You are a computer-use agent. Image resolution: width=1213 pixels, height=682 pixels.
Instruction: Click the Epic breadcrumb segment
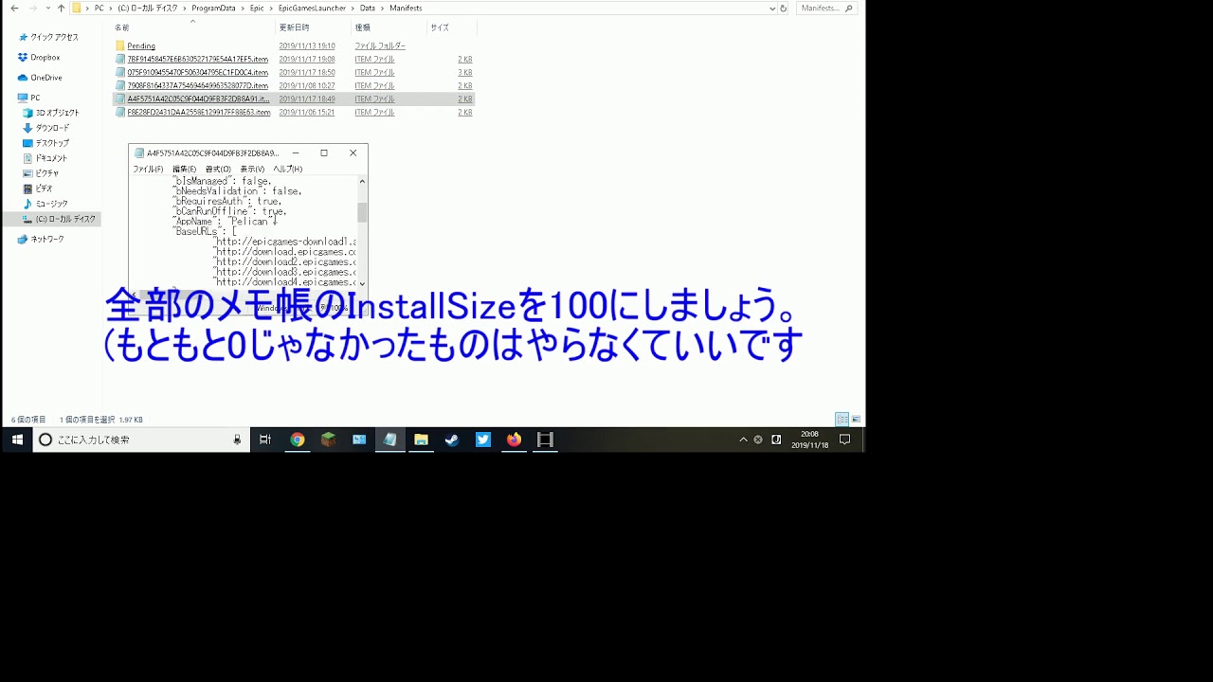point(257,9)
